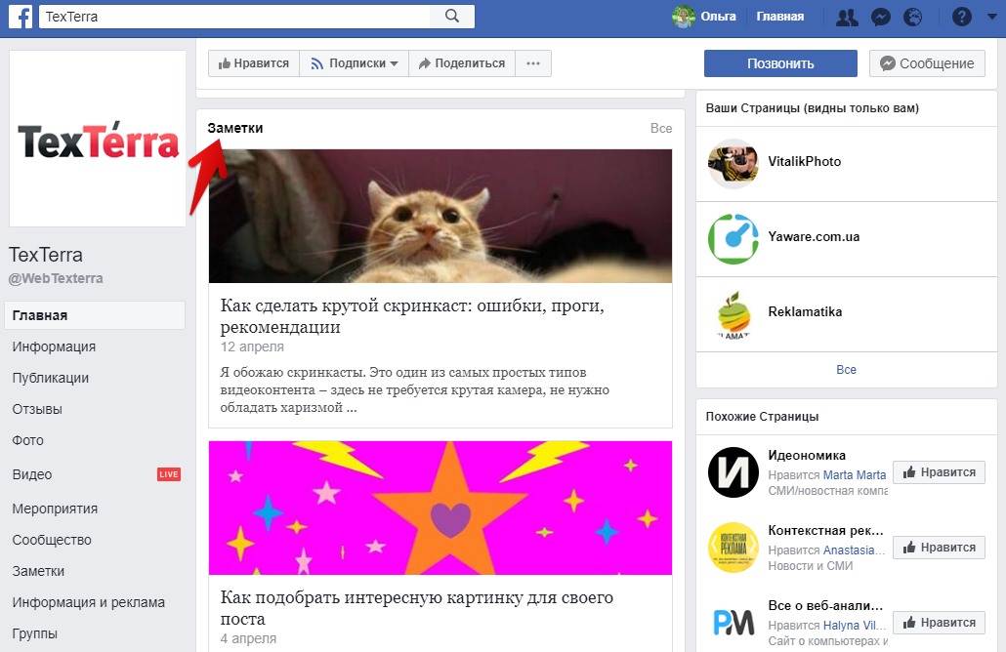
Task: Open Информация и реклама in sidebar
Action: (89, 602)
